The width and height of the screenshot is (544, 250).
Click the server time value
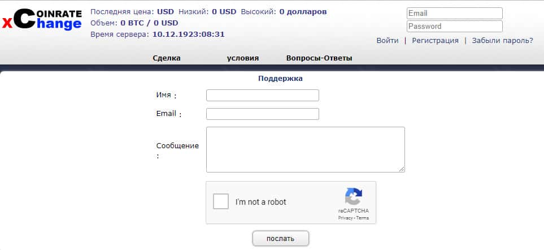[189, 34]
